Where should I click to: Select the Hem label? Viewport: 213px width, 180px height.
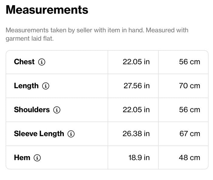[x=22, y=158]
